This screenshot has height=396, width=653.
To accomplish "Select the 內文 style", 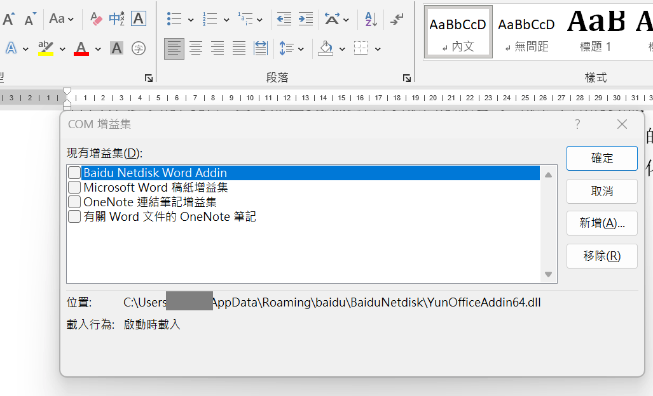I will pyautogui.click(x=458, y=32).
